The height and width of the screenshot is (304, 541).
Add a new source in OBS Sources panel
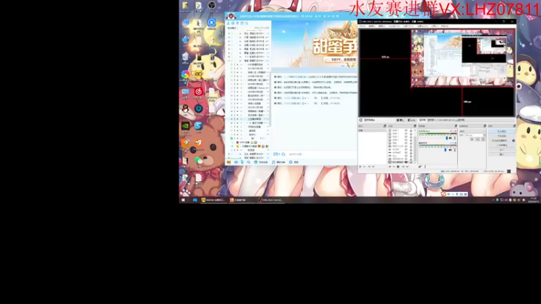(390, 166)
